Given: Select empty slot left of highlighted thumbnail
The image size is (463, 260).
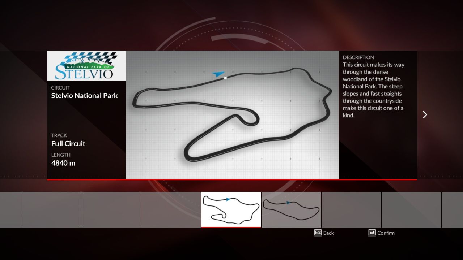Looking at the screenshot, I should coord(171,209).
